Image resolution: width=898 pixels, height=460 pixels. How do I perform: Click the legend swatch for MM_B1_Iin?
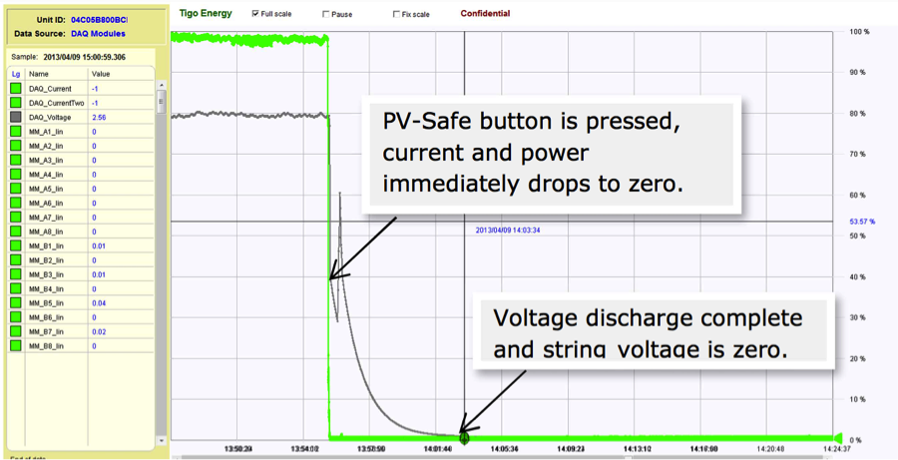tap(16, 245)
